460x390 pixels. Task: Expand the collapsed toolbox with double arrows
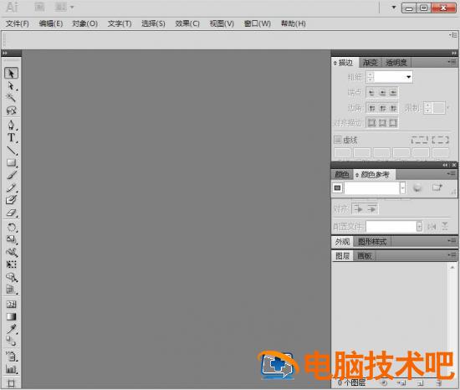(x=5, y=53)
